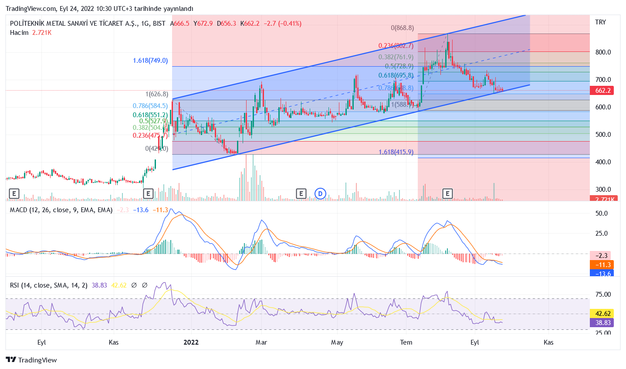This screenshot has width=626, height=369.
Task: Click the Y672.9 high value in legend
Action: 203,24
